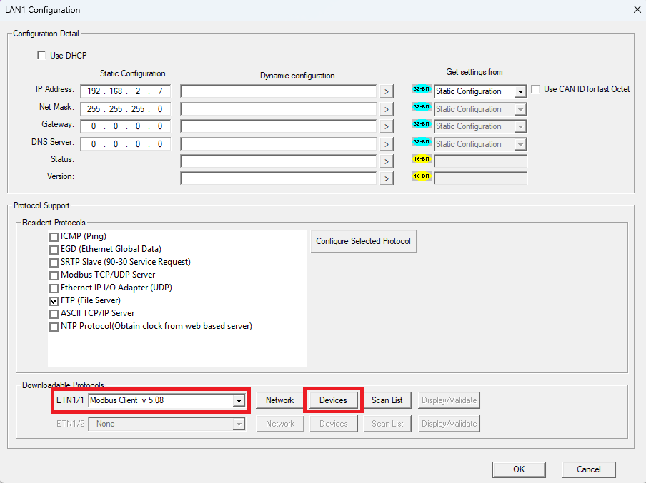Enable the Use DHCP checkbox
This screenshot has height=483, width=646.
click(x=41, y=56)
